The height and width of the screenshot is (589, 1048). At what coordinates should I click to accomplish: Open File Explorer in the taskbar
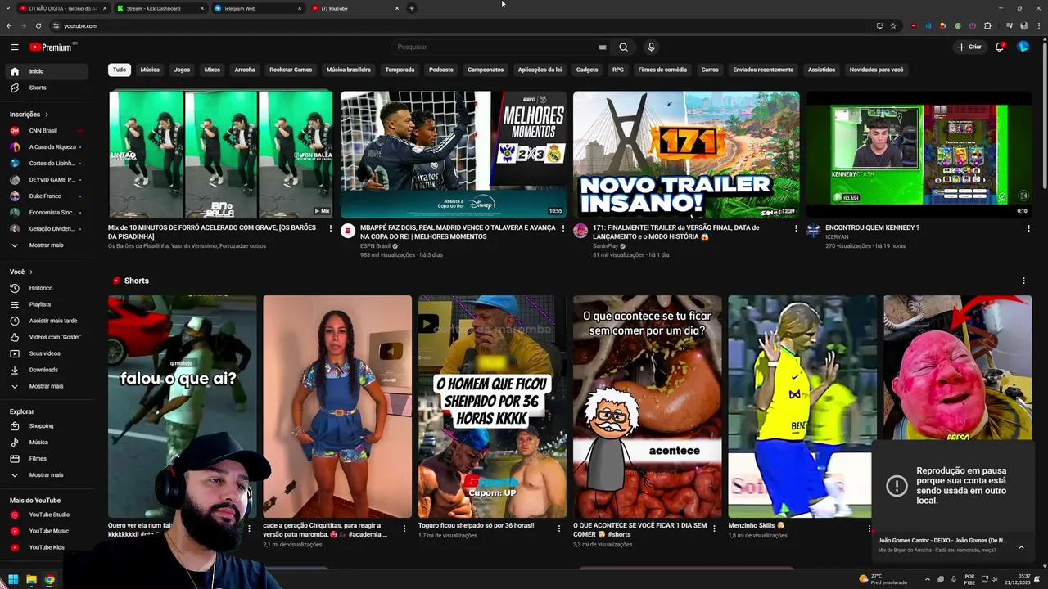click(x=31, y=580)
